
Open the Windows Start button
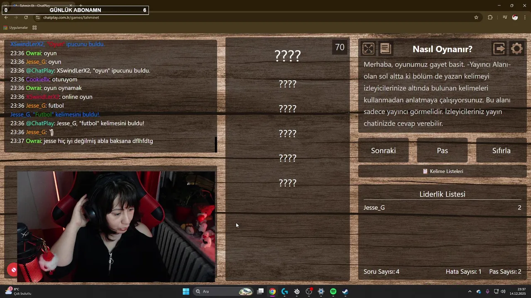click(186, 291)
